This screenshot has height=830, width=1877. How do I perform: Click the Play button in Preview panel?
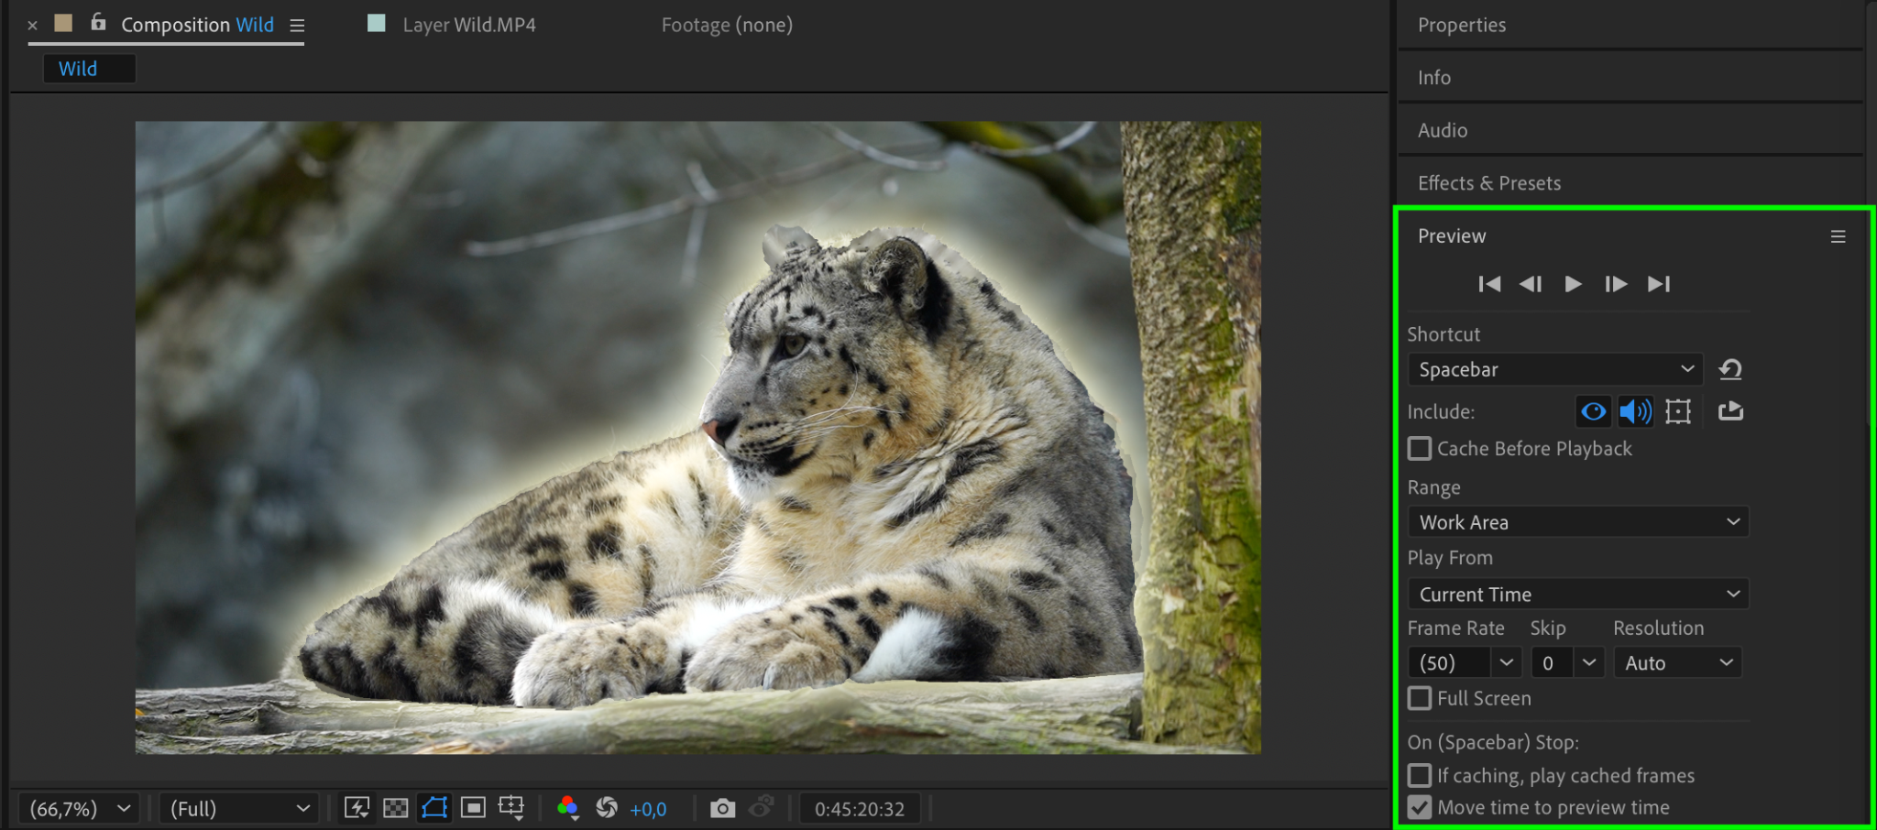coord(1573,284)
